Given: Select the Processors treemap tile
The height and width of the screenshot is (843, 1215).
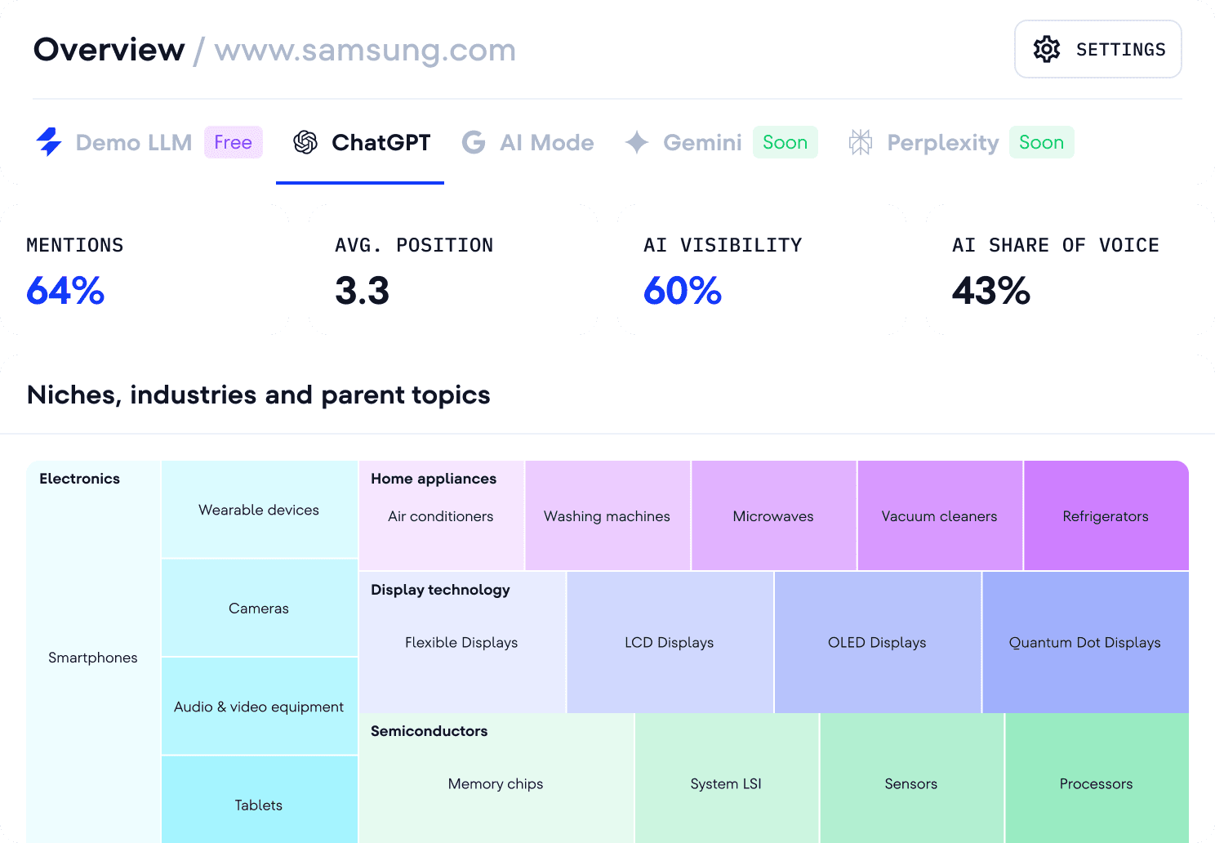Looking at the screenshot, I should coord(1097,783).
